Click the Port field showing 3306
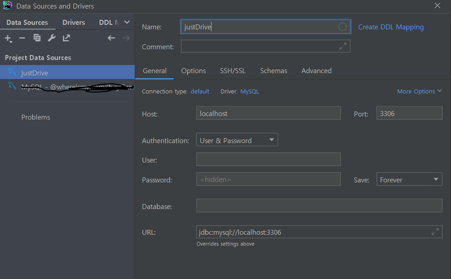Viewport: 451px width, 279px height. 409,113
